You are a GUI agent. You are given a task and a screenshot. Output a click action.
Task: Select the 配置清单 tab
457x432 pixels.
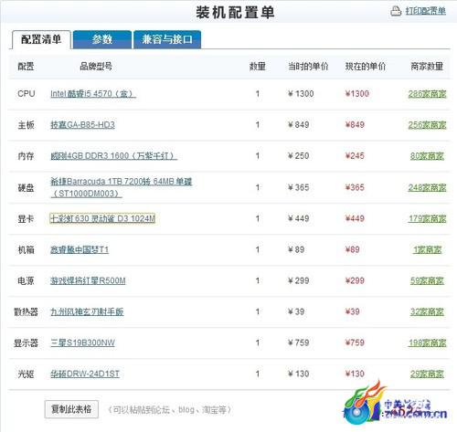pos(41,39)
